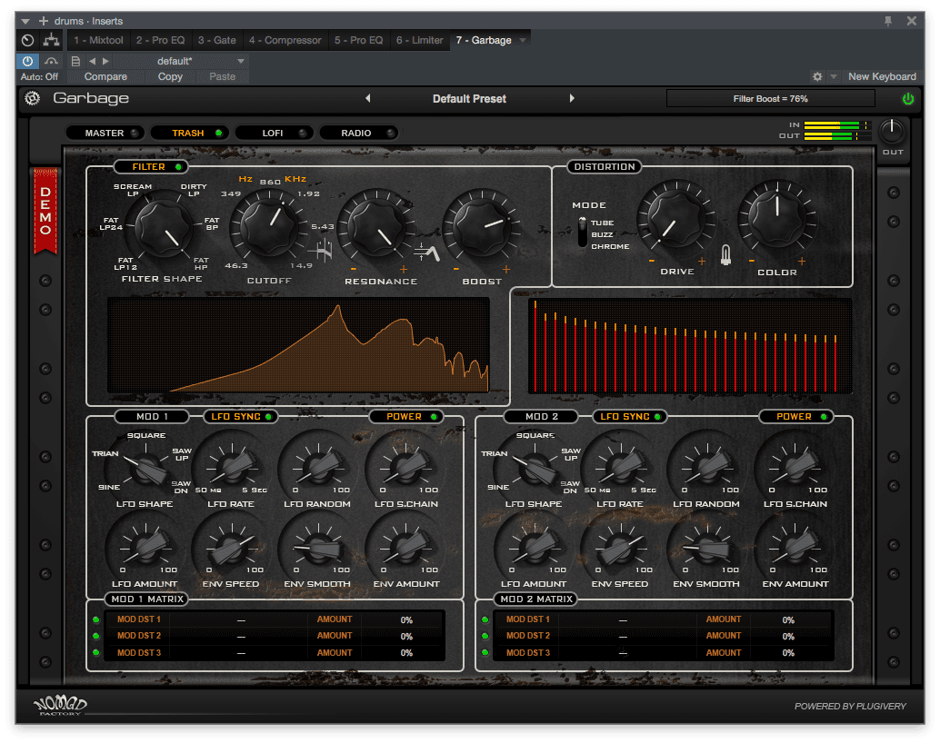Open the routing view icon
The image size is (940, 743).
(51, 40)
